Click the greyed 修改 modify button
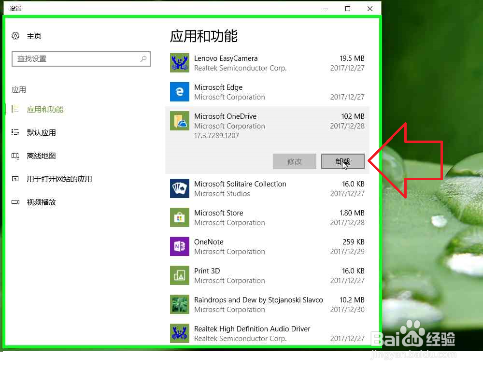This screenshot has width=483, height=371. click(295, 161)
